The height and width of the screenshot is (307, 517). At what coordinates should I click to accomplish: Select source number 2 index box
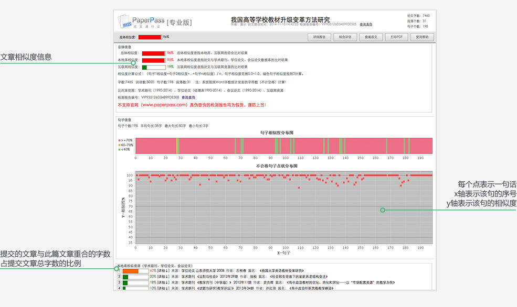[119, 277]
